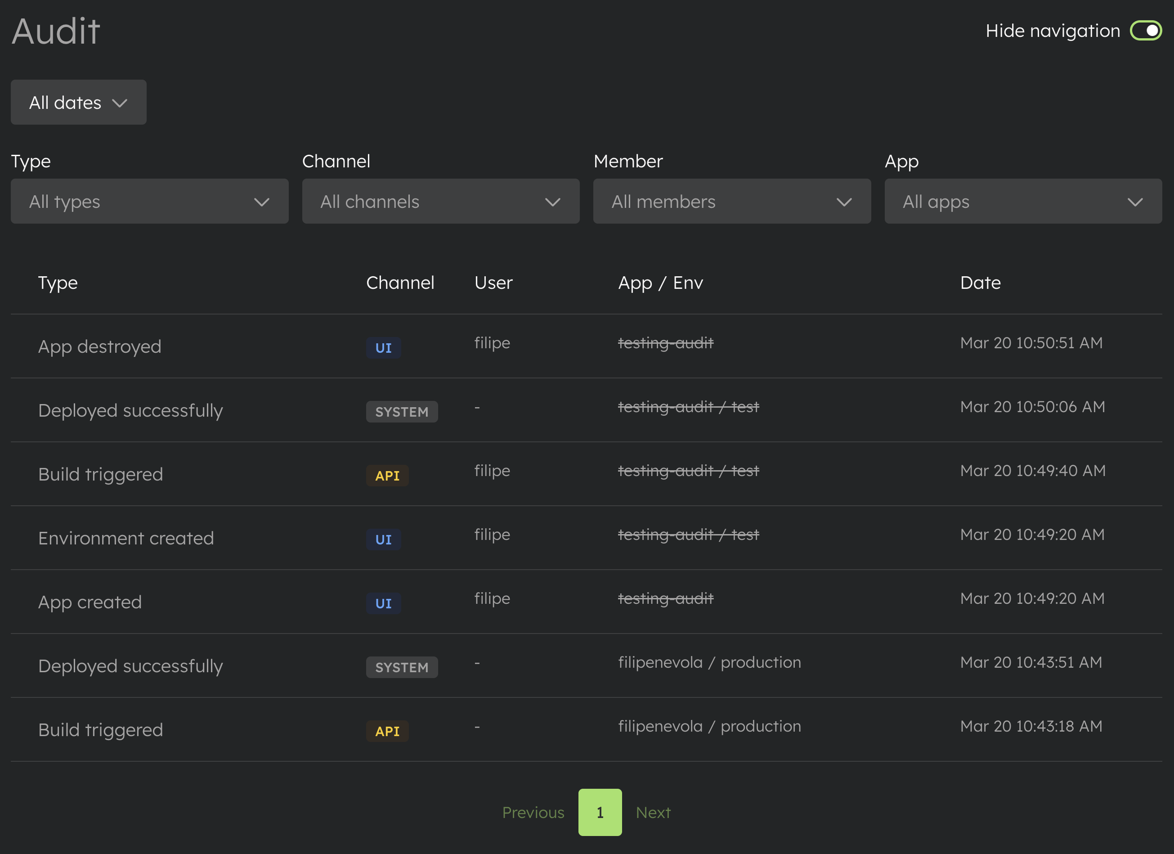Click the Type column header
This screenshot has height=854, width=1174.
point(58,283)
